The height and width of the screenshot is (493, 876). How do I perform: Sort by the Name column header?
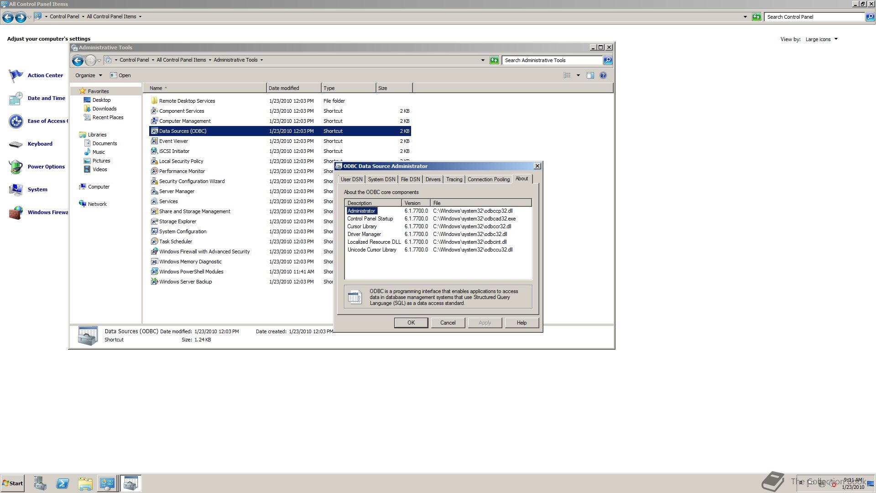pyautogui.click(x=205, y=88)
